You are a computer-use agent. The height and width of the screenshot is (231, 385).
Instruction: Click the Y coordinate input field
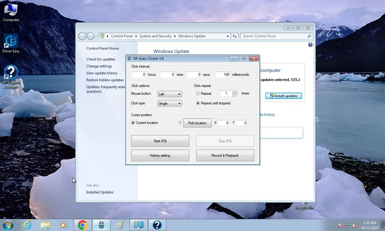[x=241, y=123]
